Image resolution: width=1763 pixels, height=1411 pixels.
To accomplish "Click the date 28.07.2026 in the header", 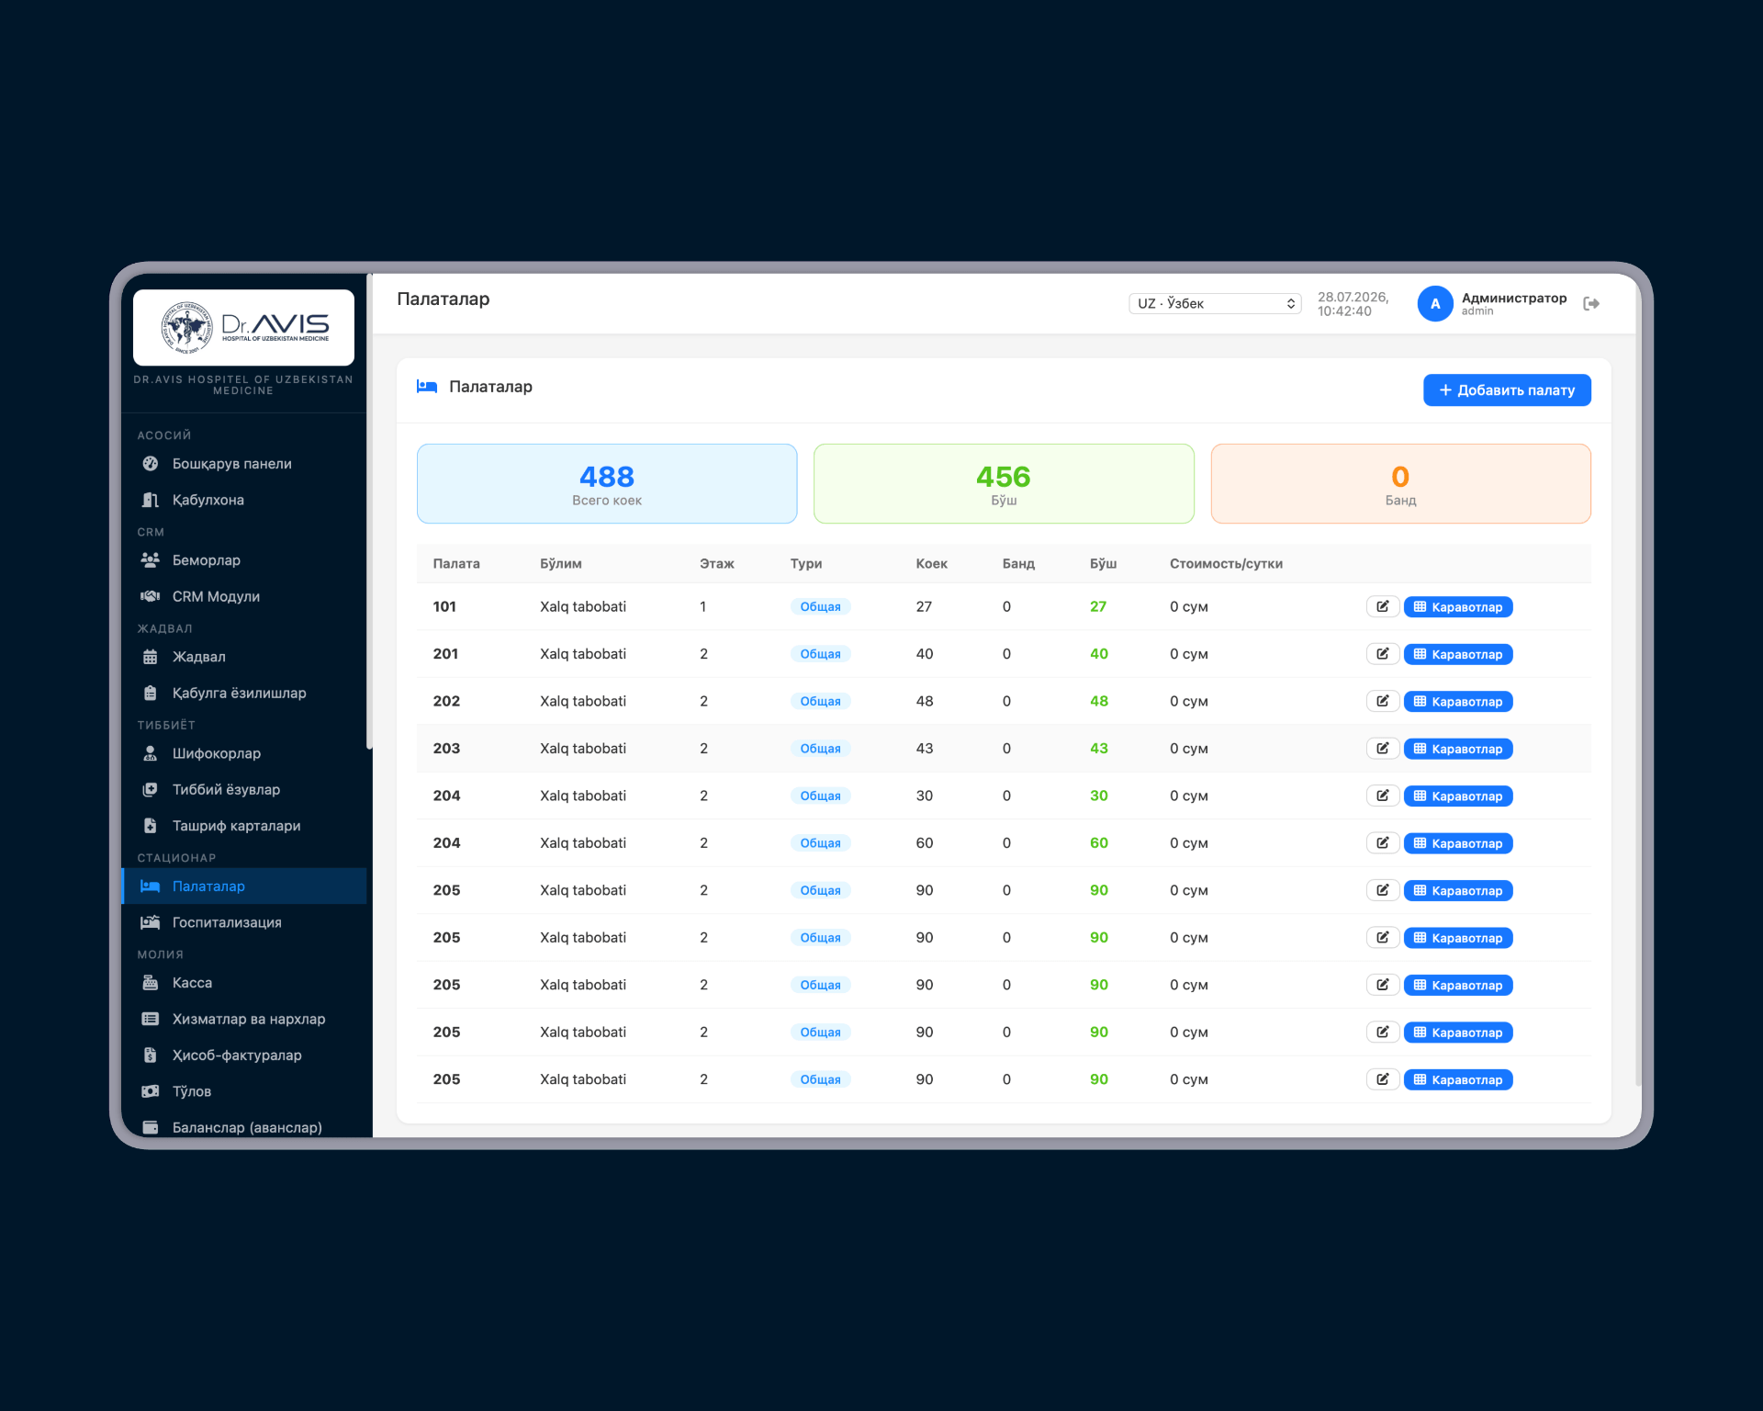I will click(1353, 297).
